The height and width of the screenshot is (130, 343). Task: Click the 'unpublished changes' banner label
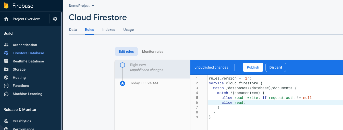[x=211, y=67]
